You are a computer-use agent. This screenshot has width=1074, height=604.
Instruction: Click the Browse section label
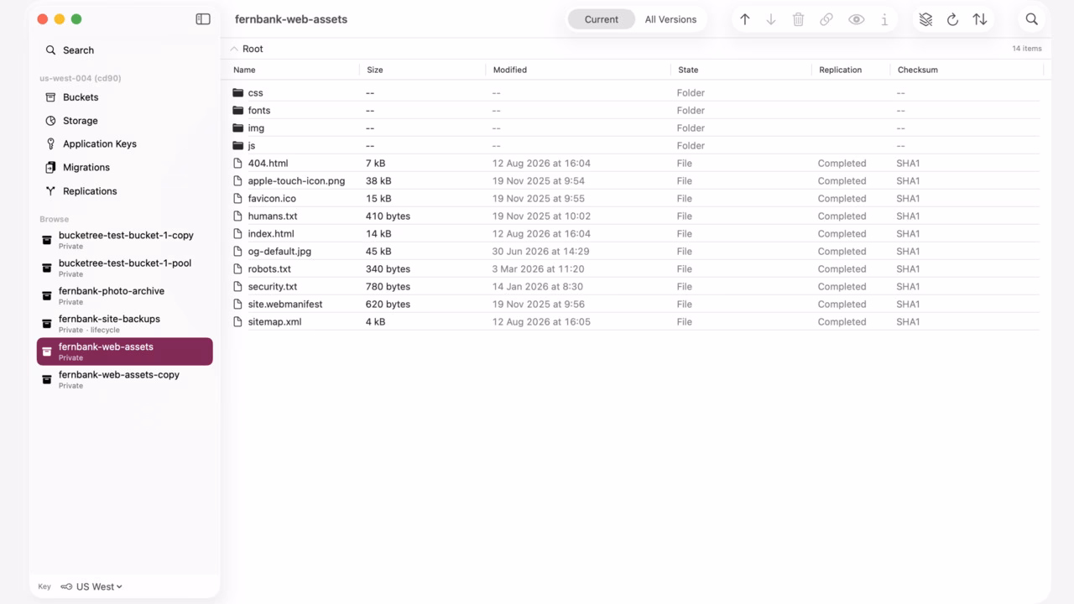click(54, 219)
